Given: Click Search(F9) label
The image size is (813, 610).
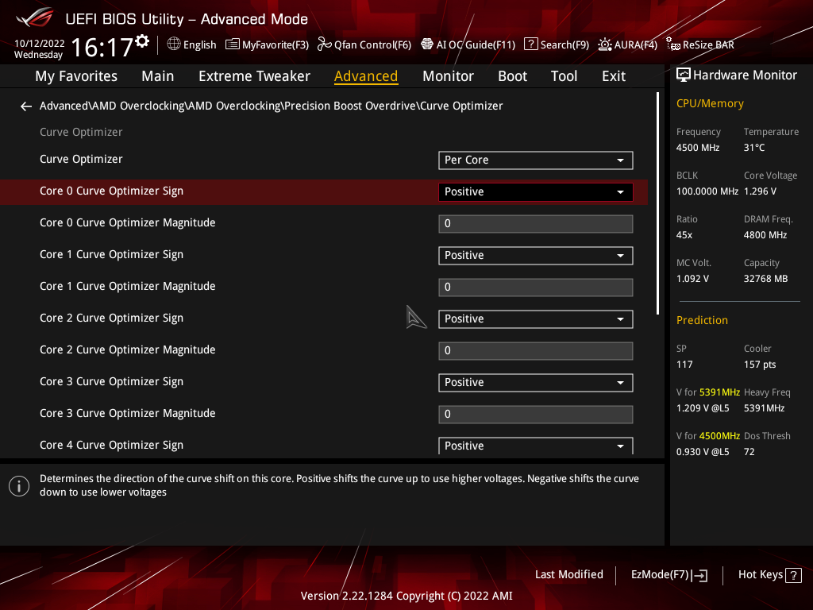Looking at the screenshot, I should [x=564, y=45].
